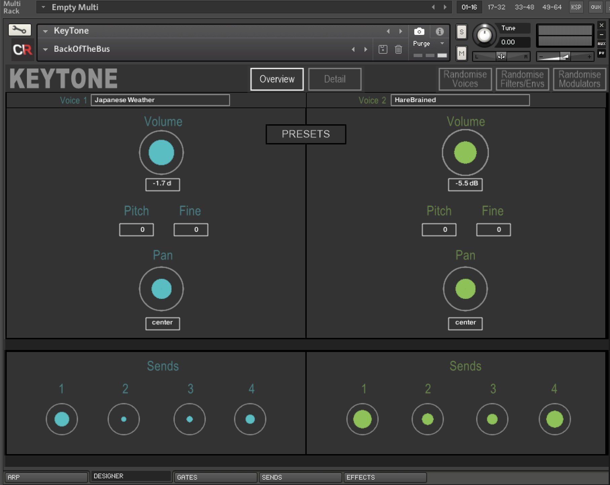The width and height of the screenshot is (610, 485).
Task: Go to previous multi preset arrow
Action: [433, 7]
